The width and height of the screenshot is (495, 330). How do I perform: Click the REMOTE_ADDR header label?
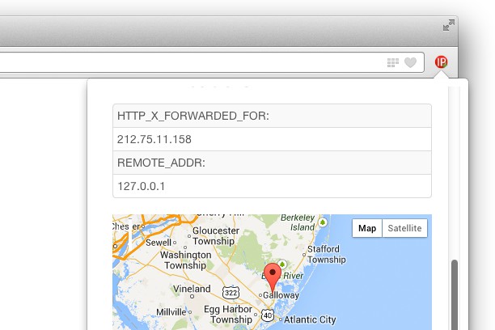[x=161, y=163]
